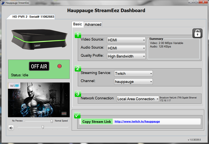
Task: Click the green checkmark badge
Action: point(77,115)
